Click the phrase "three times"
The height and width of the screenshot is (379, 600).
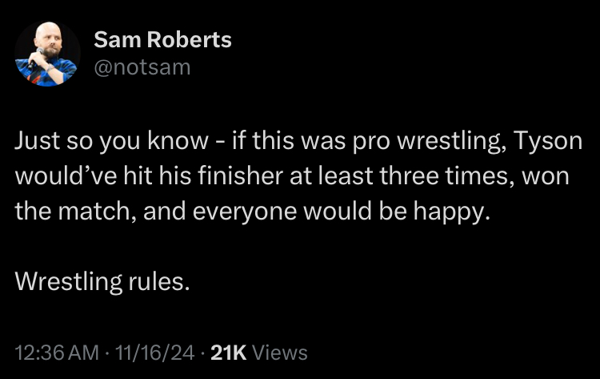pyautogui.click(x=447, y=176)
